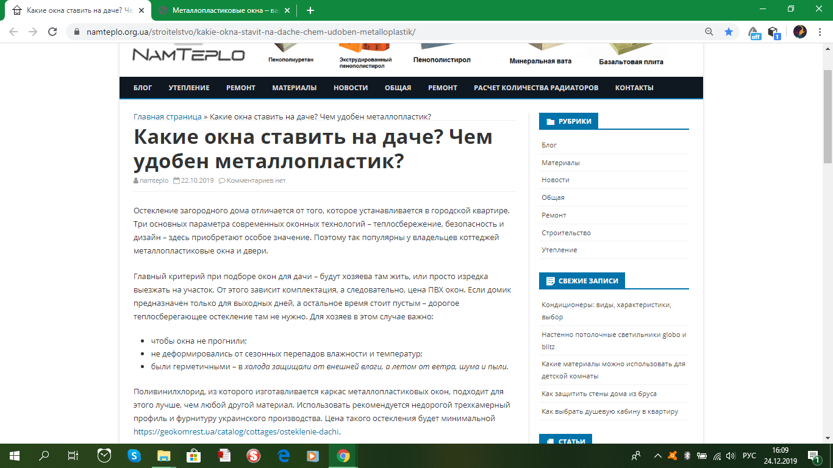Go back with the browser back arrow

13,32
